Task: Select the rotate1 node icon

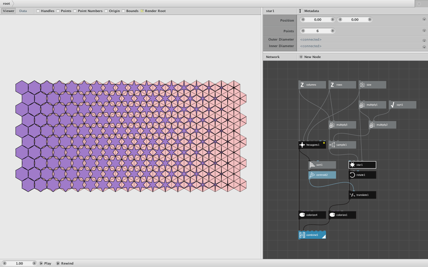Action: point(352,175)
